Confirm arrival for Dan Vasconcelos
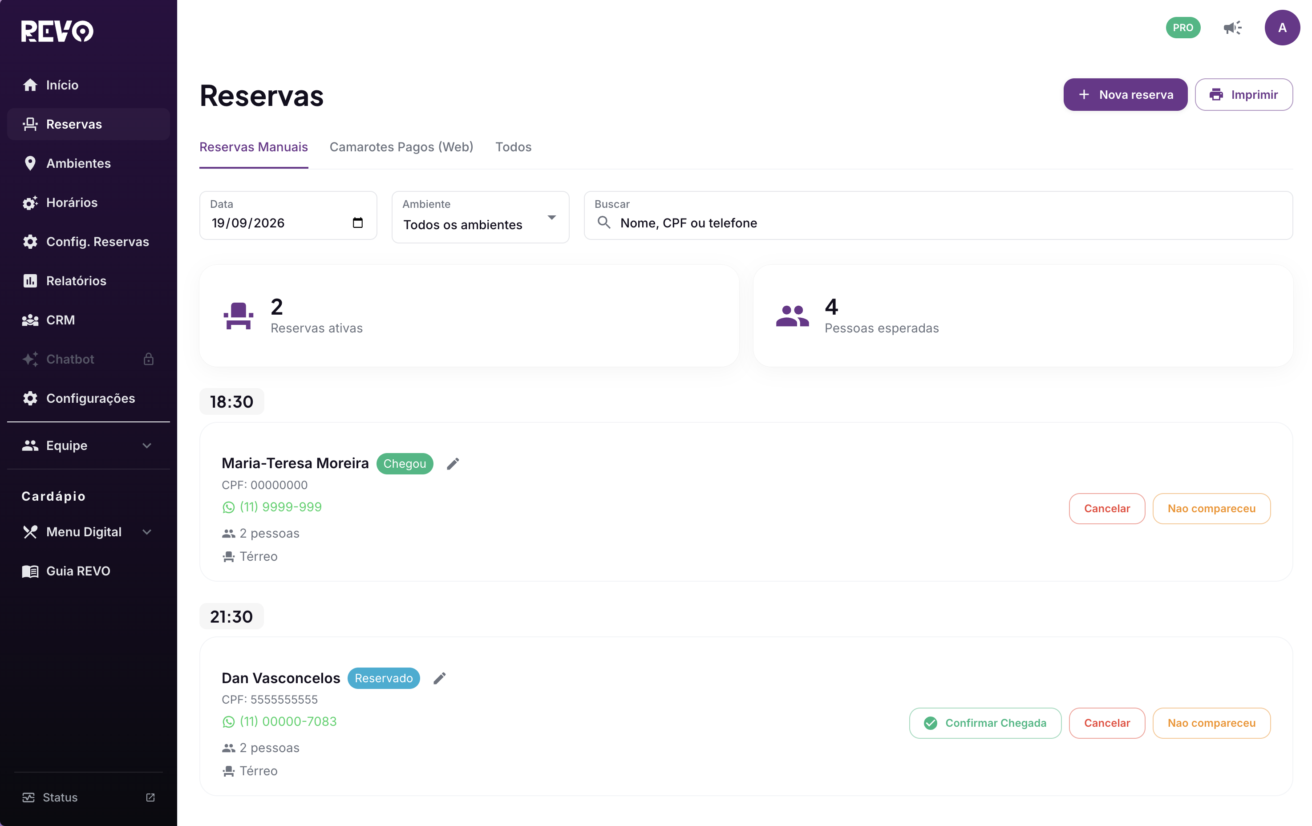This screenshot has width=1312, height=826. pyautogui.click(x=985, y=723)
